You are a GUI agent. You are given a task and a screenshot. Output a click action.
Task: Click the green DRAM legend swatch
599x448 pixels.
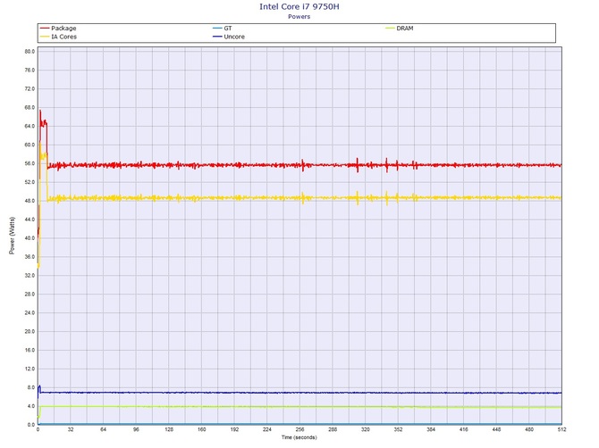coord(390,29)
